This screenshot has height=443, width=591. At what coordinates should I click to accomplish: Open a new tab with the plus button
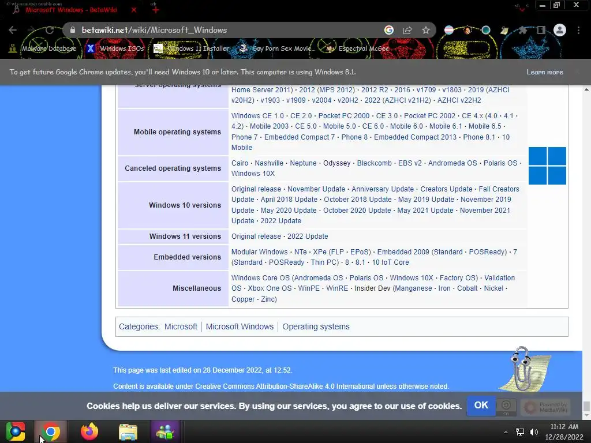pos(156,10)
